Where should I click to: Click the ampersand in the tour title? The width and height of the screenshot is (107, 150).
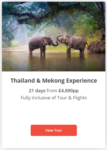[x=38, y=80]
